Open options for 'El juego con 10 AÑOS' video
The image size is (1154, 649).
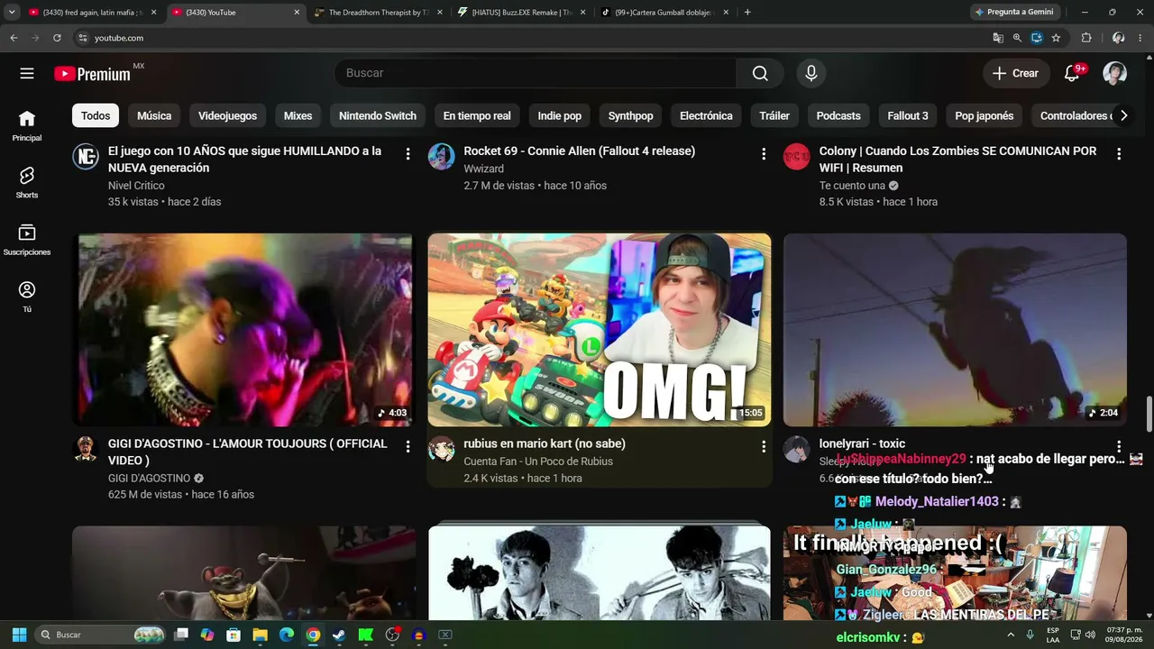[408, 154]
